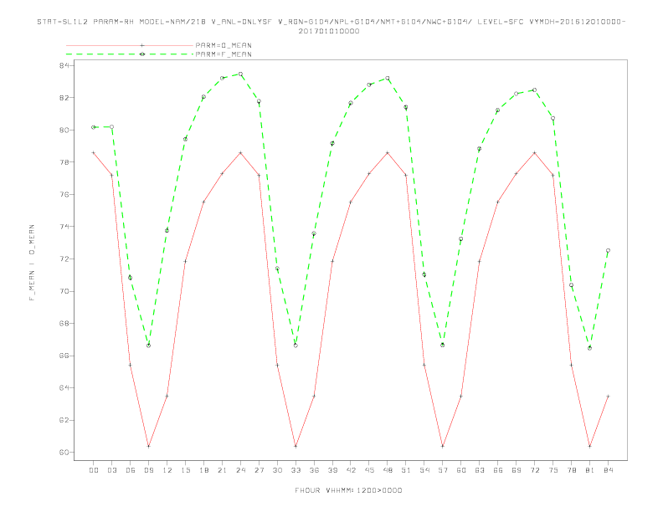
Task: Click x-axis tick label 12
Action: pyautogui.click(x=167, y=470)
